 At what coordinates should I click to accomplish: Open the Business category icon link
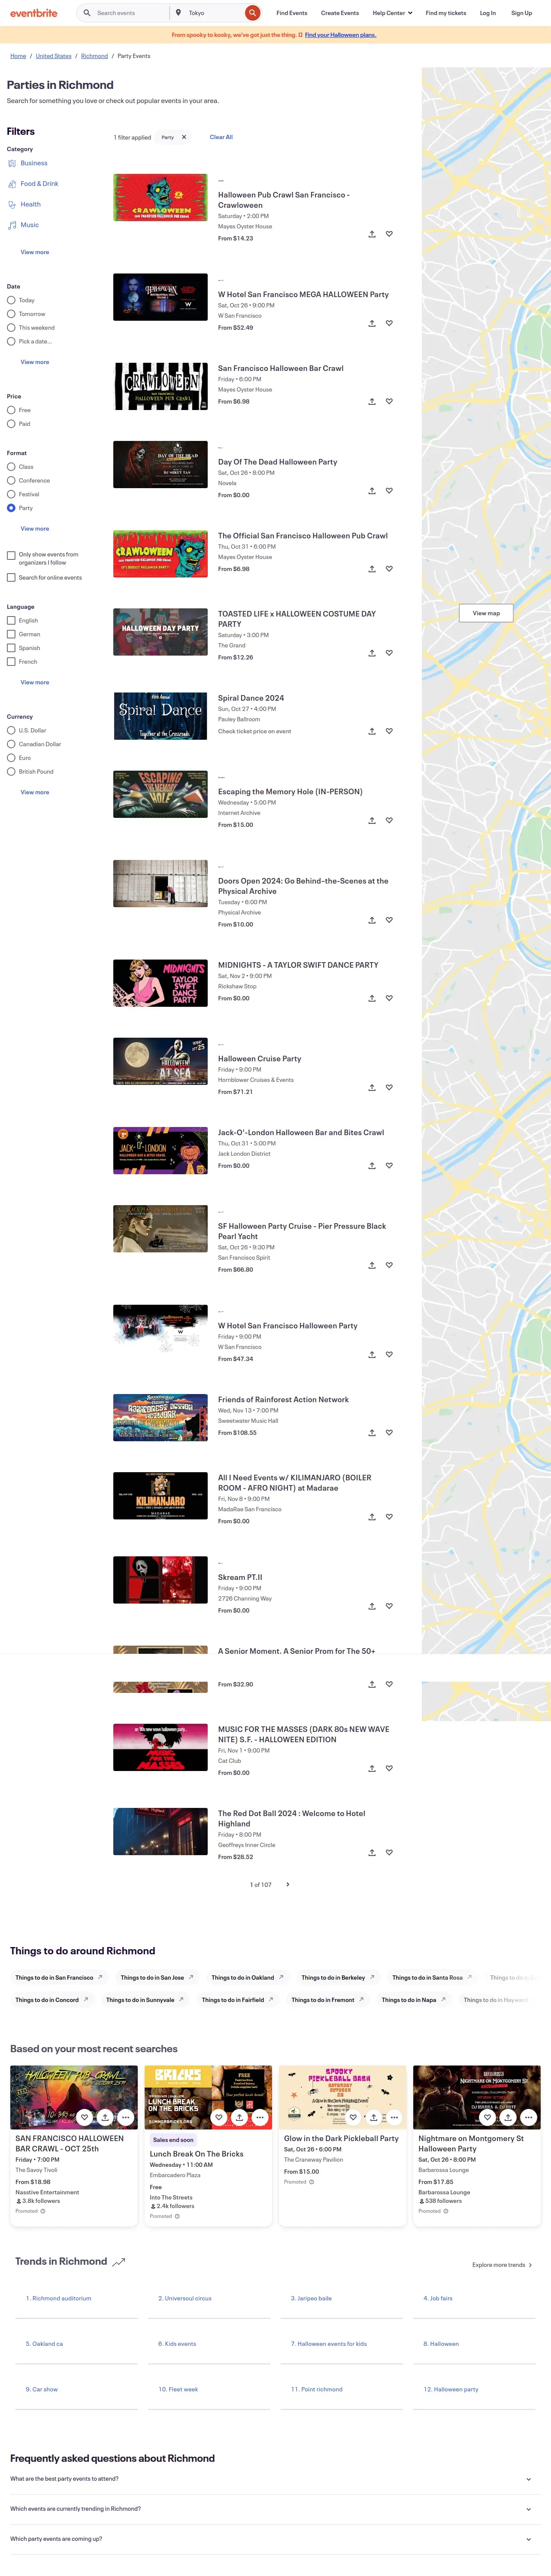point(12,163)
